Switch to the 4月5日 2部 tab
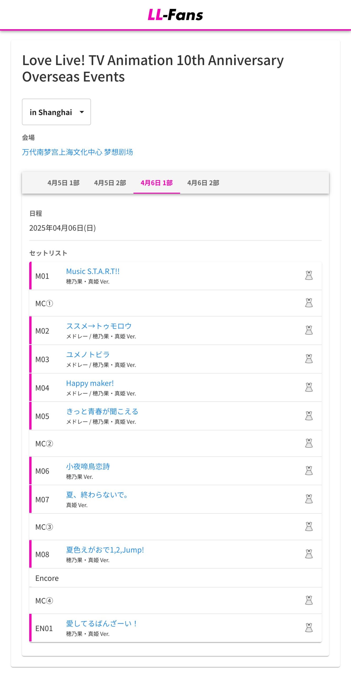Image resolution: width=351 pixels, height=674 pixels. pyautogui.click(x=110, y=183)
